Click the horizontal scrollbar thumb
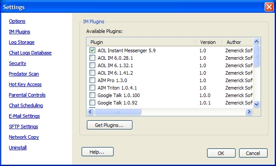 coord(118,112)
